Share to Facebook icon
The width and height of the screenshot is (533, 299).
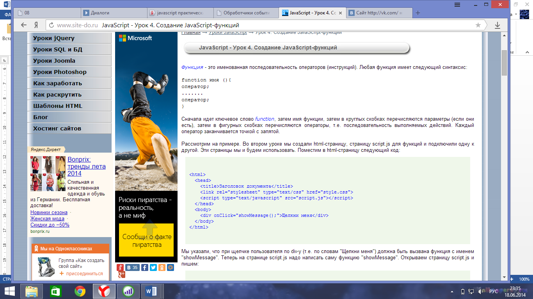144,267
